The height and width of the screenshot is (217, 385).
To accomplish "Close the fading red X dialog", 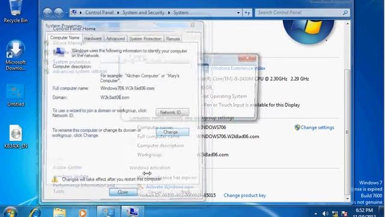I will (247, 58).
